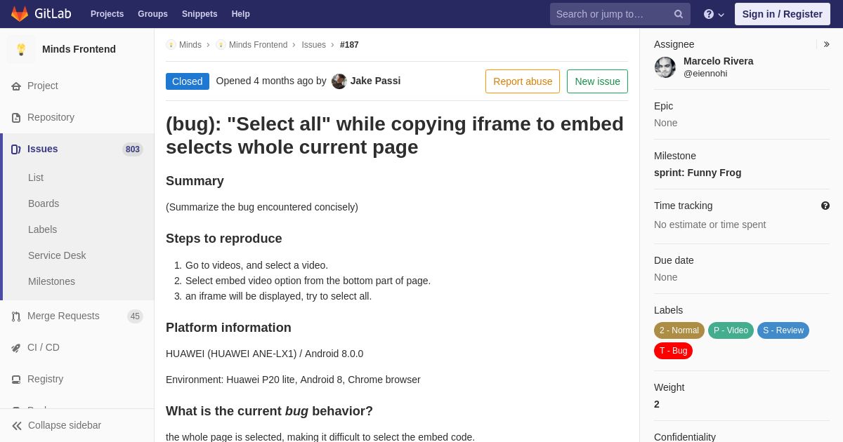Screen dimensions: 843x442
Task: Click the Minds Frontend breadcrumb link
Action: point(258,45)
